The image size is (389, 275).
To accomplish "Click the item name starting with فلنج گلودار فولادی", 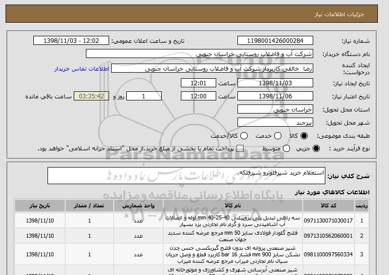I will (x=233, y=236).
